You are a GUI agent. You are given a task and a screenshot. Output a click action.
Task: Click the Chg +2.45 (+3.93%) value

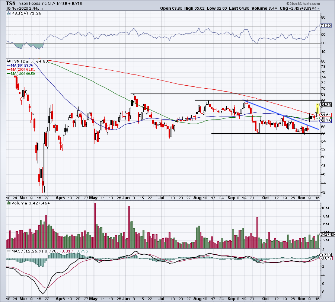298,8
